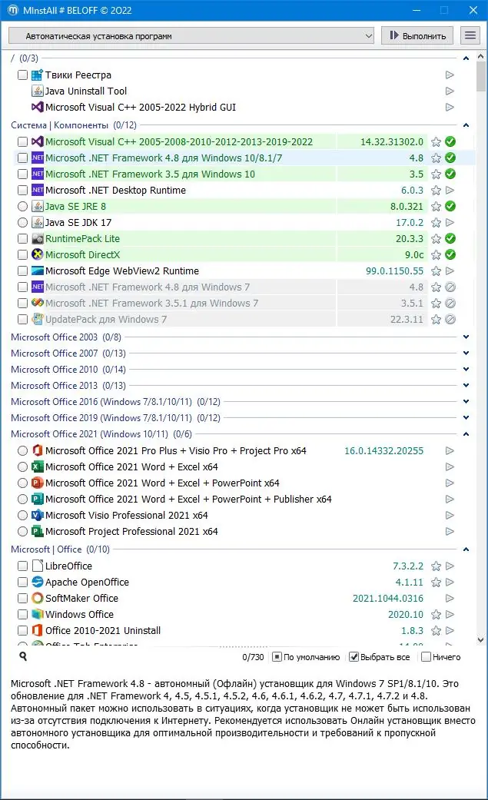This screenshot has width=488, height=800.
Task: Select Microsoft Visio Professional 2021 x64 radio button
Action: 23,516
